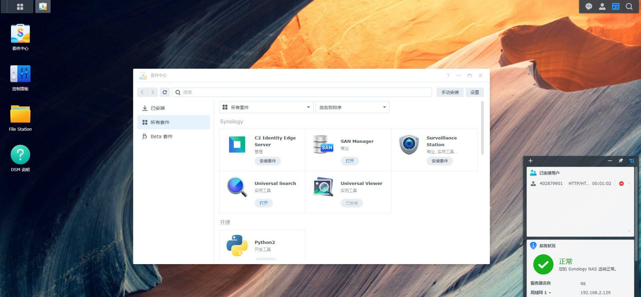Add a widget with the plus icon

(x=531, y=161)
